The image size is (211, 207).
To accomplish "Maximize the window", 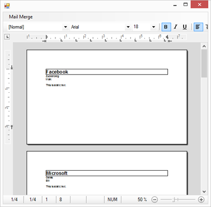I will pyautogui.click(x=185, y=4).
